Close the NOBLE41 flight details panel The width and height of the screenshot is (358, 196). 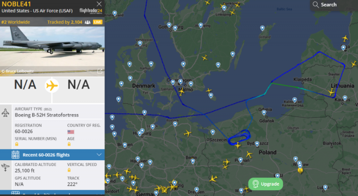[99, 4]
